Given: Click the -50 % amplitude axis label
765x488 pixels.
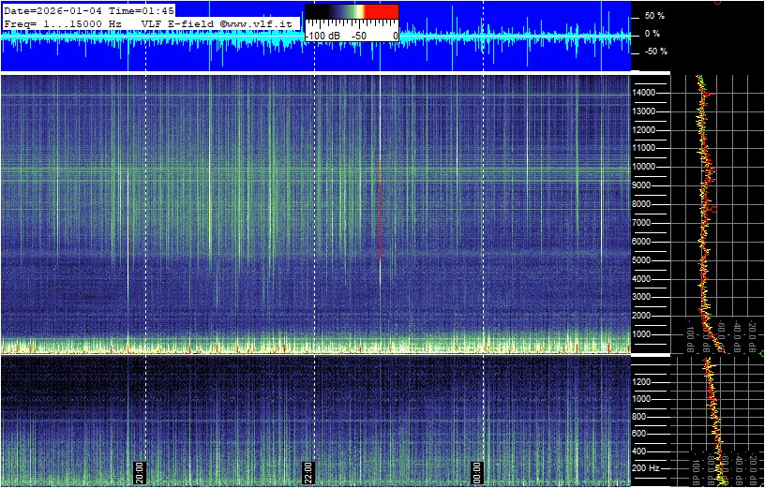Looking at the screenshot, I should (x=654, y=52).
